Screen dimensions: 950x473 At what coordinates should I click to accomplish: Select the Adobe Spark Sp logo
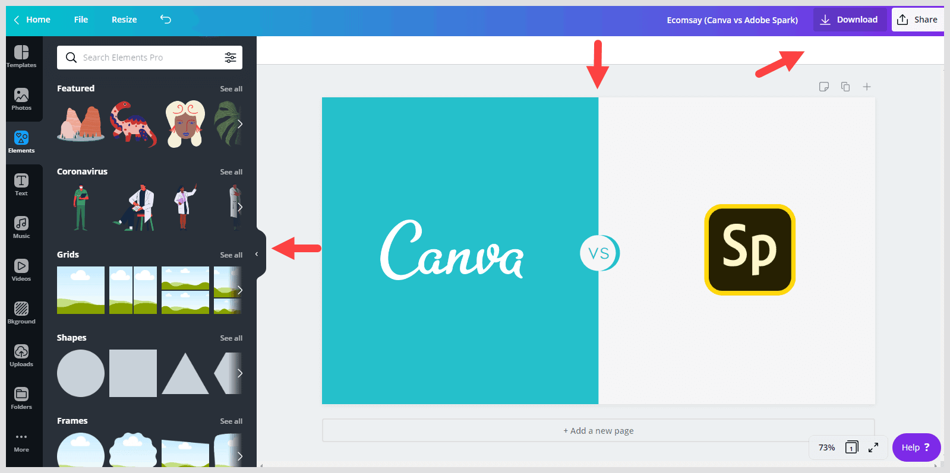click(750, 250)
